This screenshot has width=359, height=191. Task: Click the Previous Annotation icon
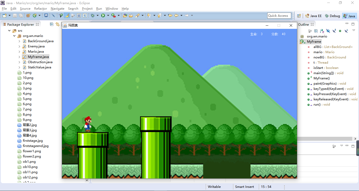click(x=159, y=16)
